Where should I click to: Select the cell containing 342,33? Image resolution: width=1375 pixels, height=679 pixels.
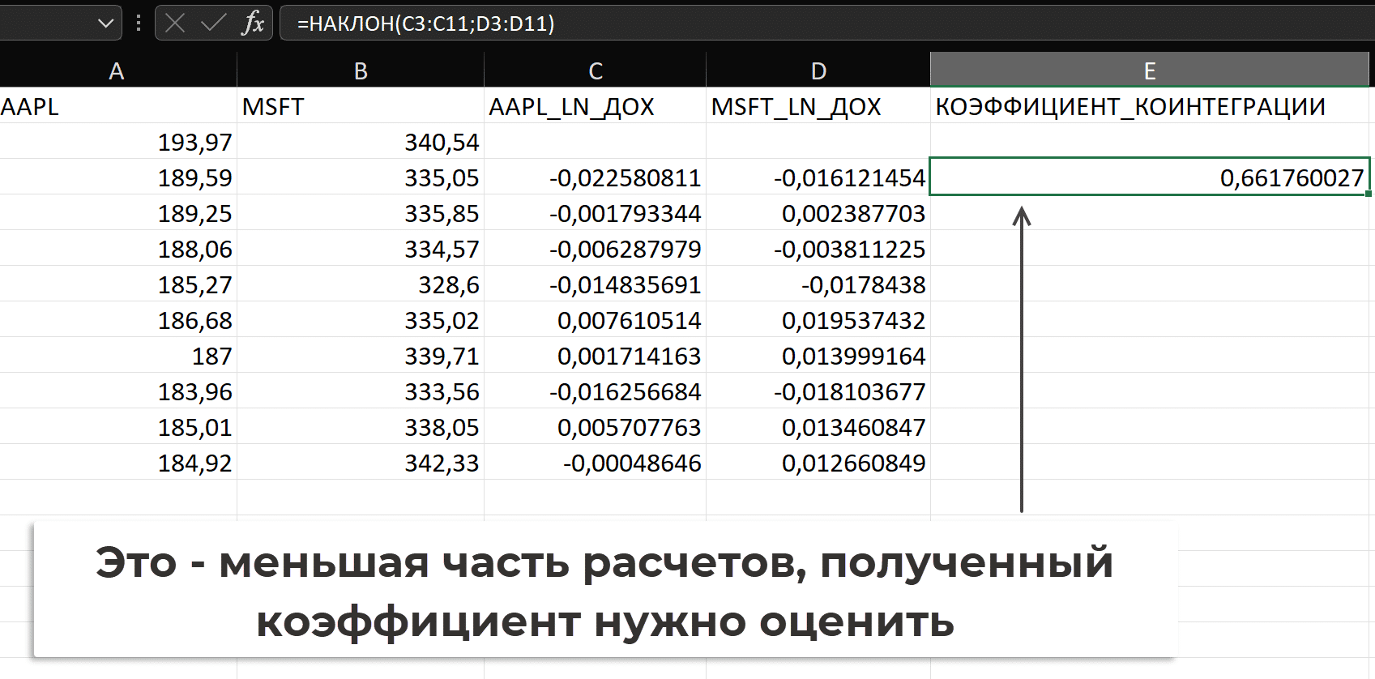click(x=361, y=463)
